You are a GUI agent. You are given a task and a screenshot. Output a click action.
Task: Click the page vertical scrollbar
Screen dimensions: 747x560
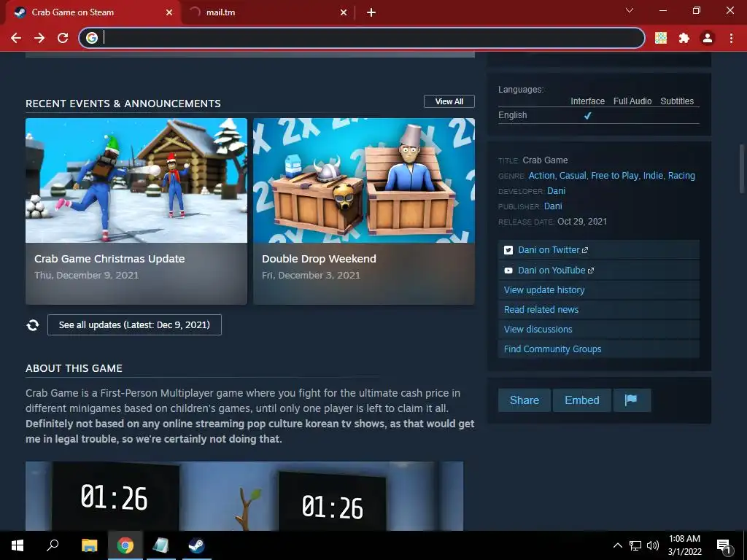coord(742,168)
